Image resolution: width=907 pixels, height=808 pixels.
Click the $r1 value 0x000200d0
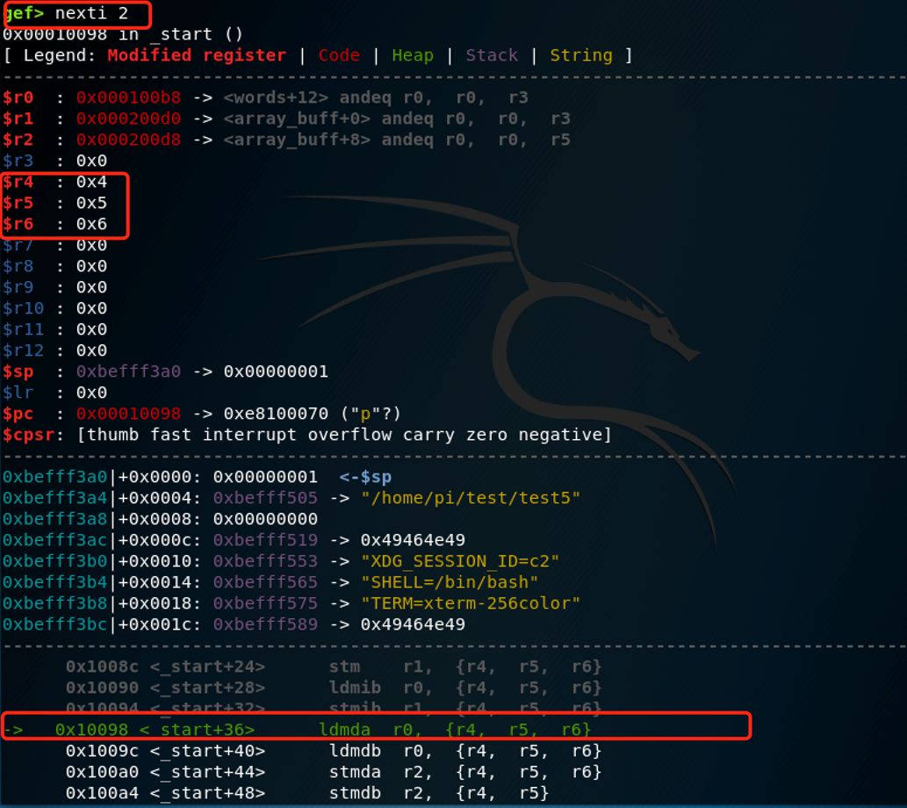click(x=128, y=118)
